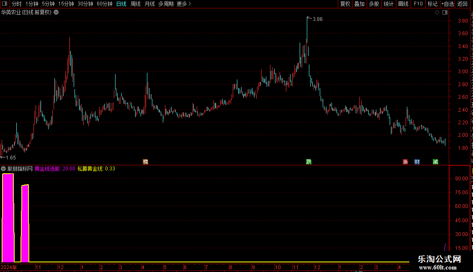Viewport: 473px width, 272px height.
Task: Select the 60分钟 period tab
Action: pyautogui.click(x=105, y=4)
